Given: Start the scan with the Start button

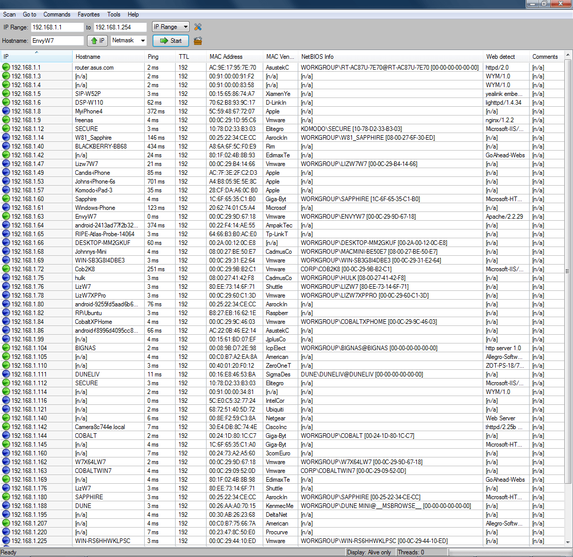Looking at the screenshot, I should pos(171,41).
